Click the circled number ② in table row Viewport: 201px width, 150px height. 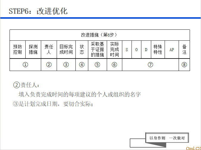[x=49, y=65]
